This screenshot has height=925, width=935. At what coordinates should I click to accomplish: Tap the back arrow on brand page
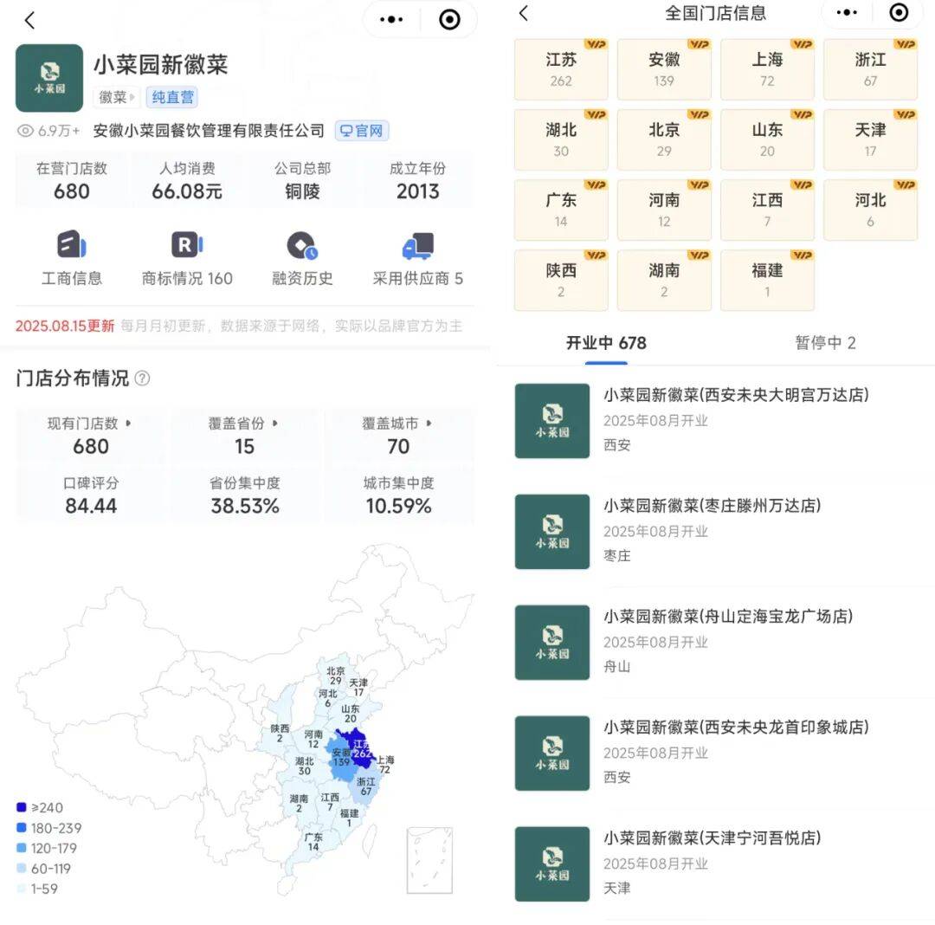tap(29, 21)
